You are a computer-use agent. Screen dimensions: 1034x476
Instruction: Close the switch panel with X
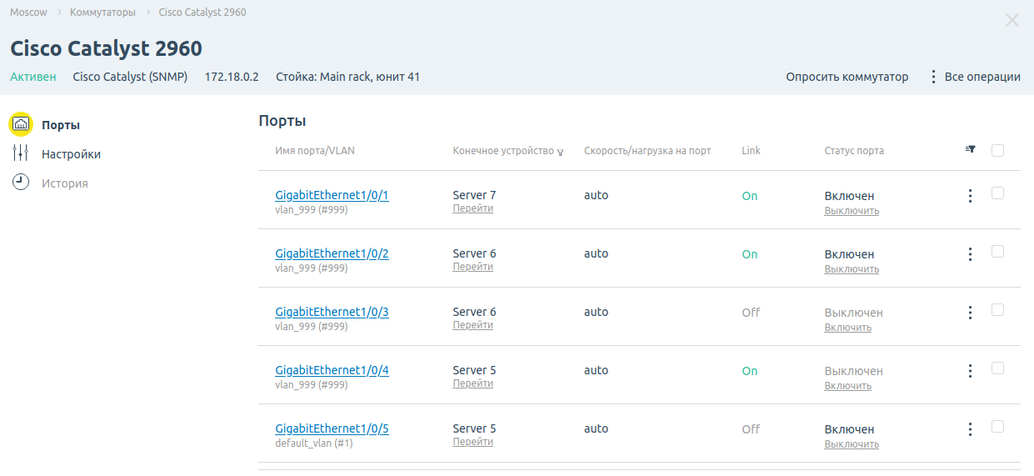[1012, 20]
